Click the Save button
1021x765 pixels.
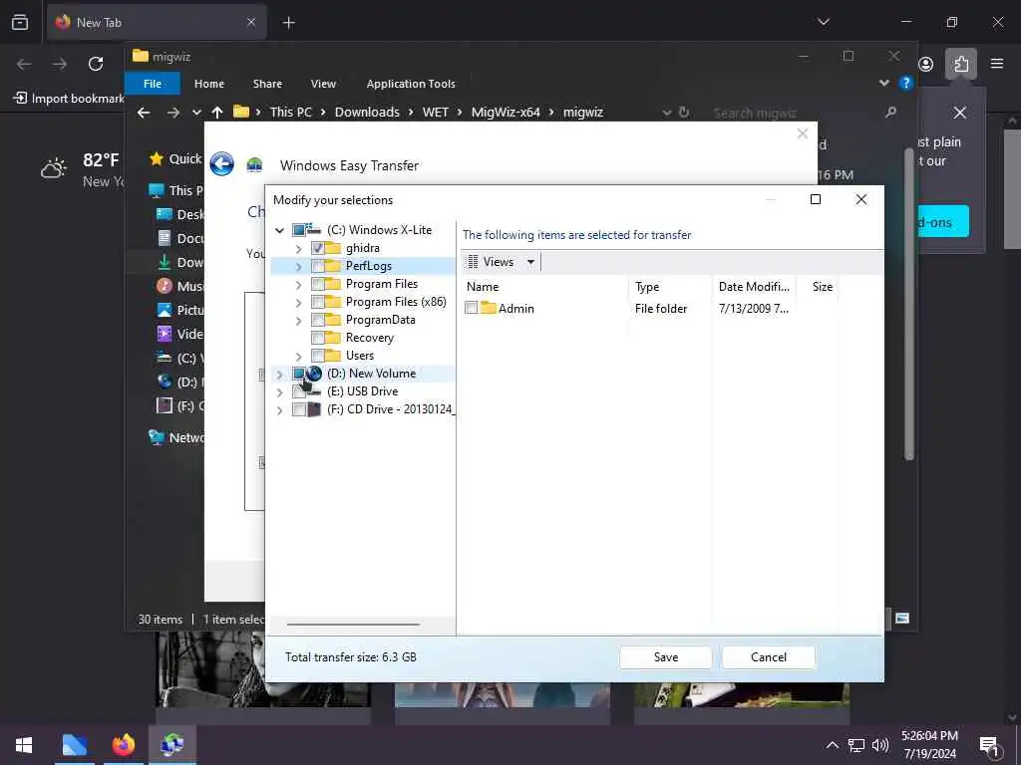click(665, 657)
